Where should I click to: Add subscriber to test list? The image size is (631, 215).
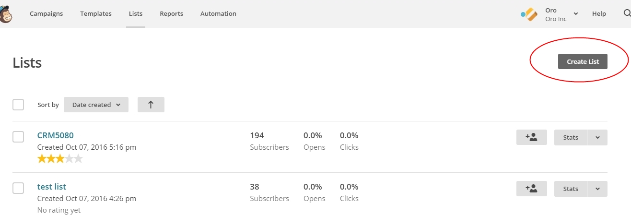(x=531, y=189)
